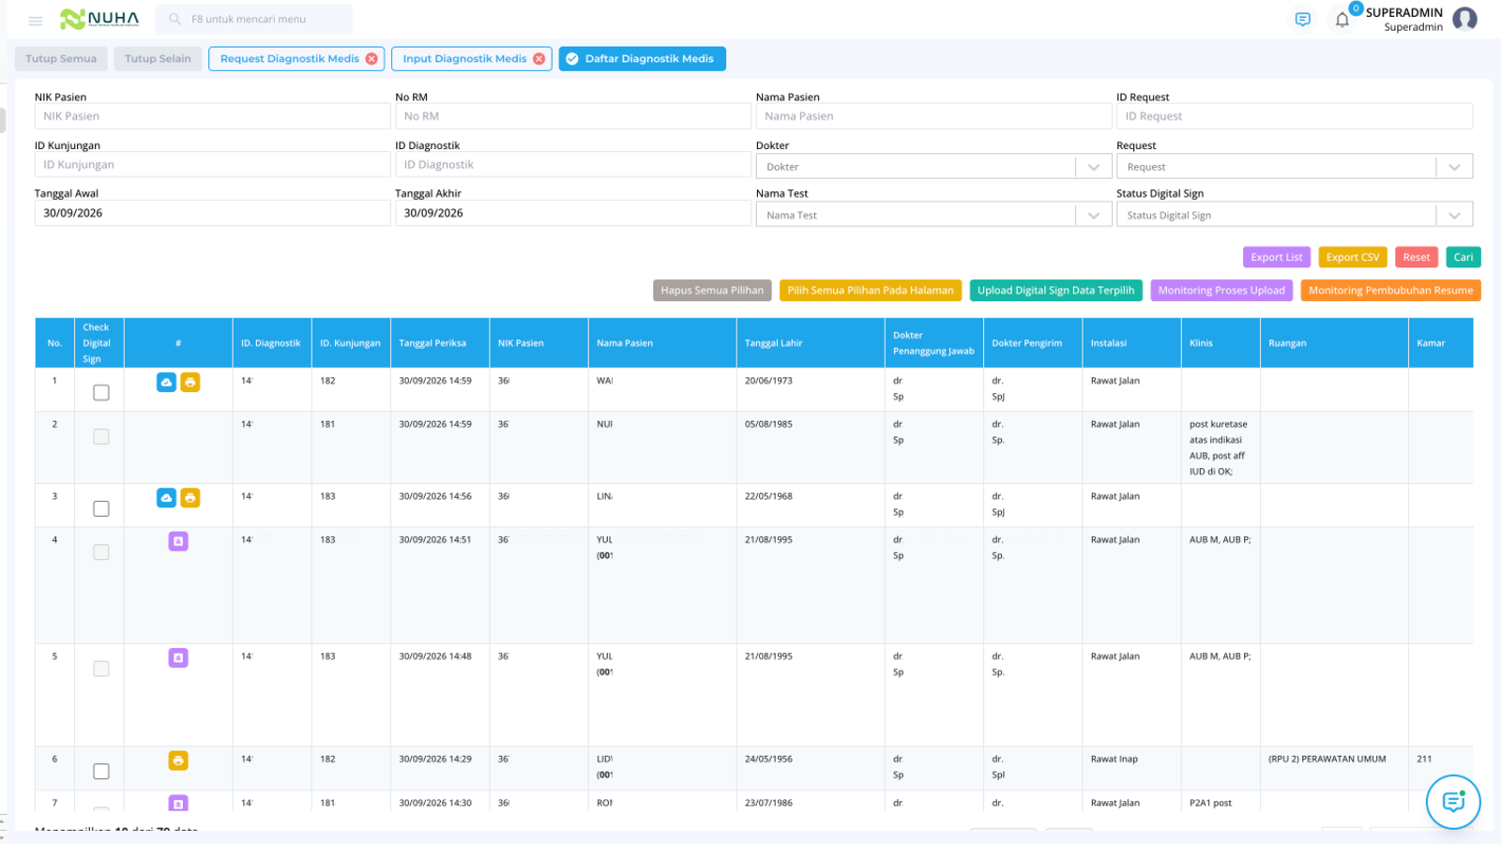This screenshot has height=844, width=1501.
Task: Tick the digital sign checkbox in row 1
Action: [x=101, y=393]
